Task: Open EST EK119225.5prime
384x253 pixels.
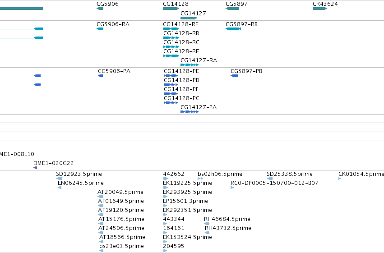Action: (x=187, y=183)
